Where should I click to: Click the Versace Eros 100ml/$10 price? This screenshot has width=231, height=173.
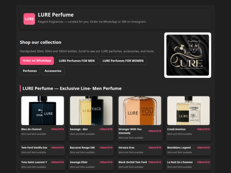click(x=155, y=147)
